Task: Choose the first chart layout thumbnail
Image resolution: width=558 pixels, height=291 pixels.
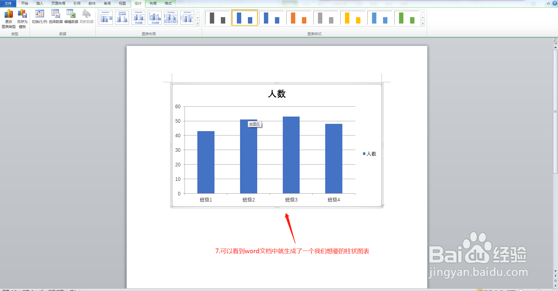Action: tap(106, 18)
